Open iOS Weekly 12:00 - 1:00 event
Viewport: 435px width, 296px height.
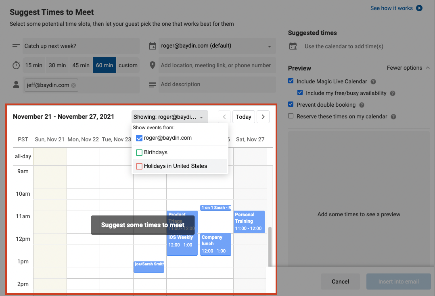point(182,244)
